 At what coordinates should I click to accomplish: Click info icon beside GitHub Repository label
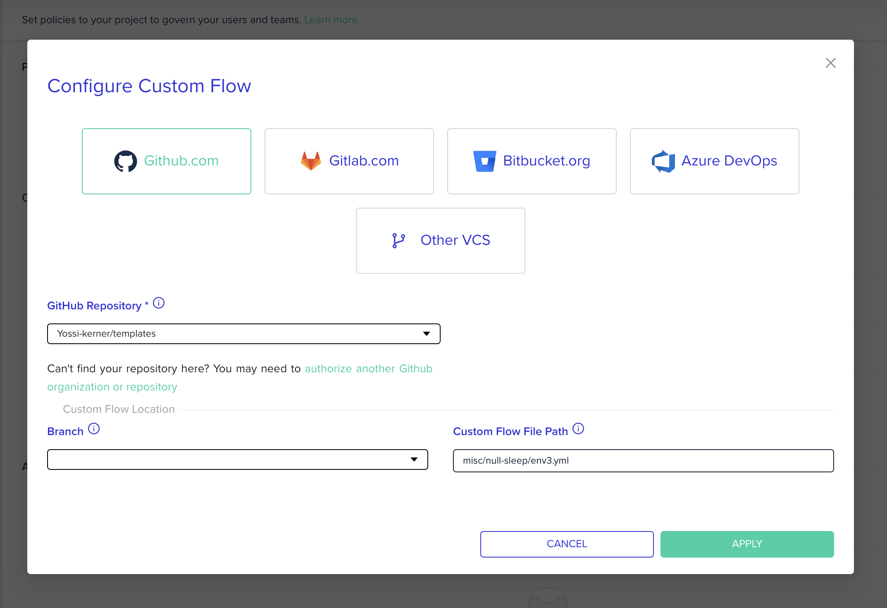coord(159,303)
